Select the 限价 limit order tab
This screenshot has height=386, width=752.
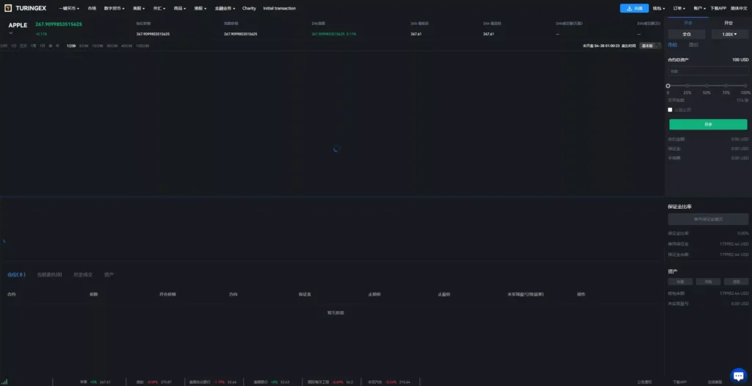click(x=693, y=45)
